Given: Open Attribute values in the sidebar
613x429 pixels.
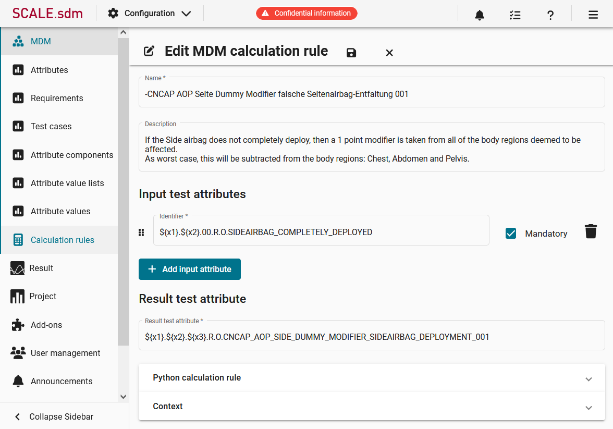Looking at the screenshot, I should tap(59, 211).
